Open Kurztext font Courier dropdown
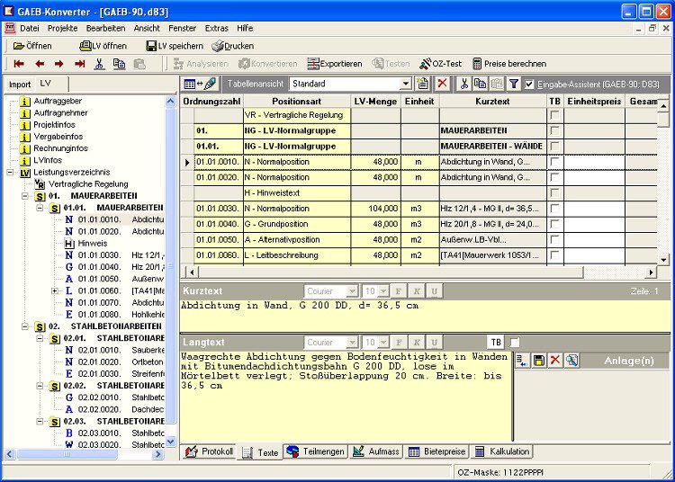 [352, 291]
